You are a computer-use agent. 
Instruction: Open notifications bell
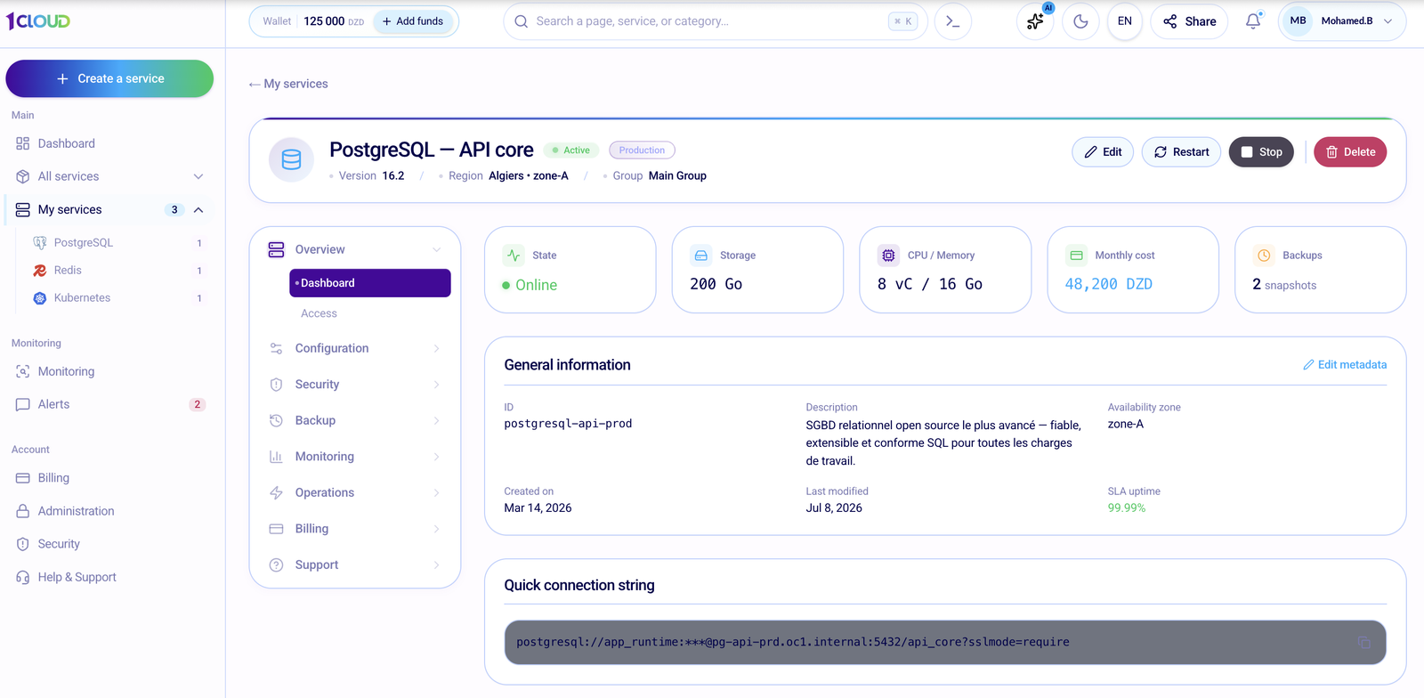pos(1253,21)
